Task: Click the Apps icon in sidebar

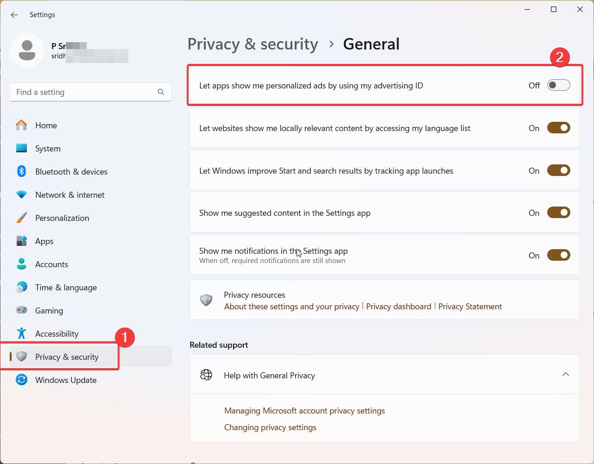Action: tap(21, 241)
